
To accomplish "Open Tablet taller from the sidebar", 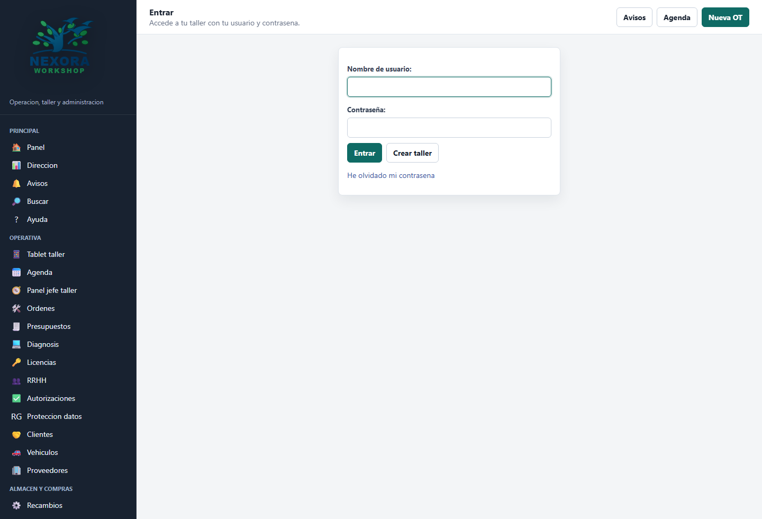I will (68, 254).
